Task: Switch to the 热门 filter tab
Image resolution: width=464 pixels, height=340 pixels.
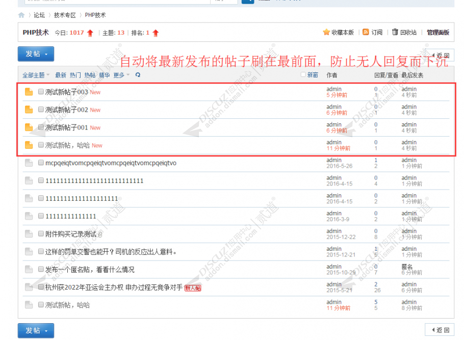Action: [x=75, y=75]
